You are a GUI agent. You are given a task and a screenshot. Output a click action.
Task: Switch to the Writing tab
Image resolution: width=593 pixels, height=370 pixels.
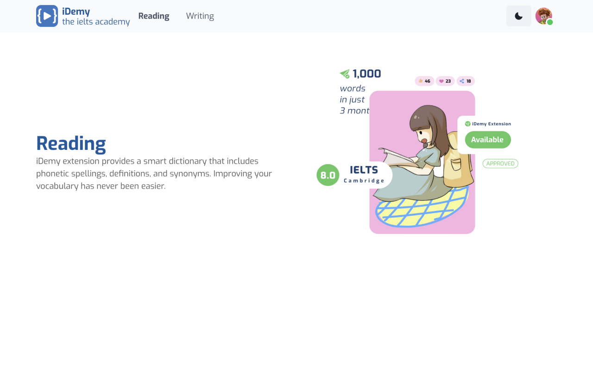point(200,16)
